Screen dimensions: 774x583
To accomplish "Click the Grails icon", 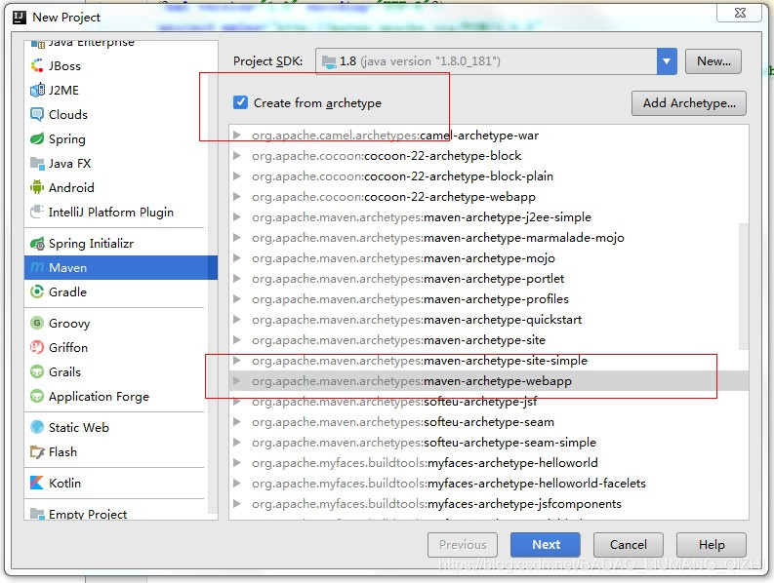I will pyautogui.click(x=37, y=371).
